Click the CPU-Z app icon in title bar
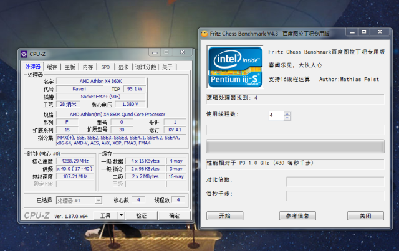Screen dimensions: 399x251 (24, 54)
